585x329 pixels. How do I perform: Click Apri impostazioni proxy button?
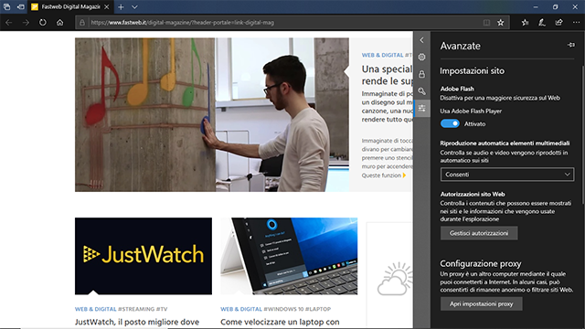pyautogui.click(x=481, y=303)
